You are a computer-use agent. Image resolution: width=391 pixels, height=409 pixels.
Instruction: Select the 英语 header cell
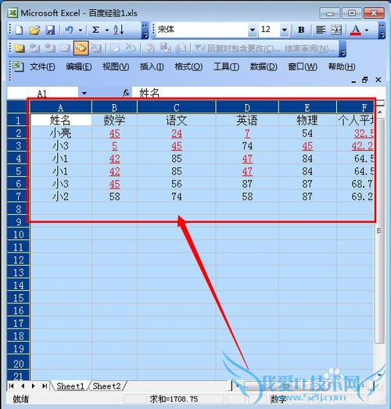[x=247, y=120]
